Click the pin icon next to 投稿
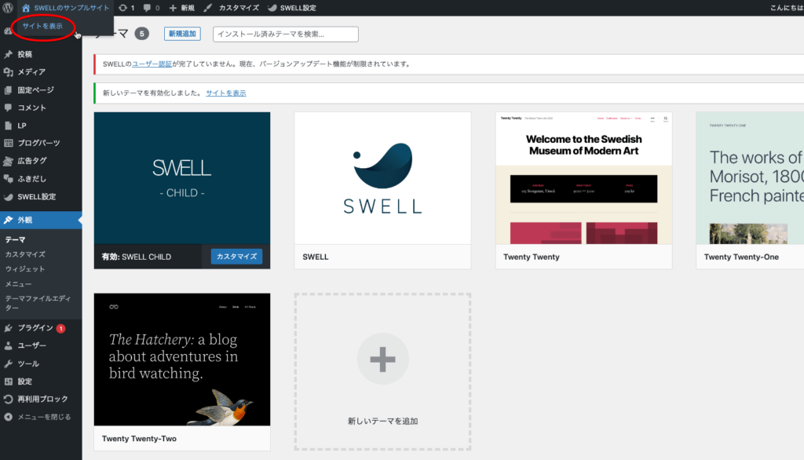Screen dimensions: 804x460 tap(8, 54)
